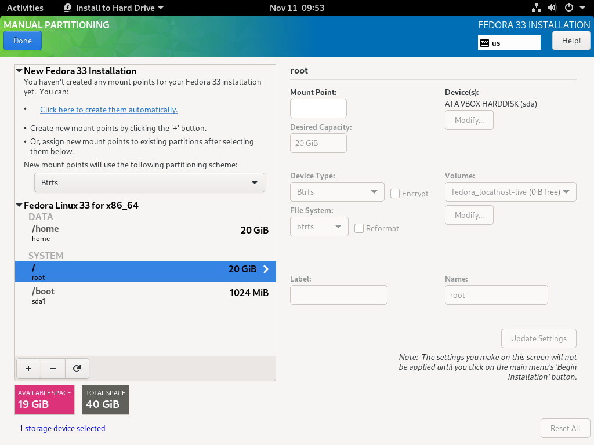Click the reload storage configuration icon
Image resolution: width=594 pixels, height=445 pixels.
77,369
